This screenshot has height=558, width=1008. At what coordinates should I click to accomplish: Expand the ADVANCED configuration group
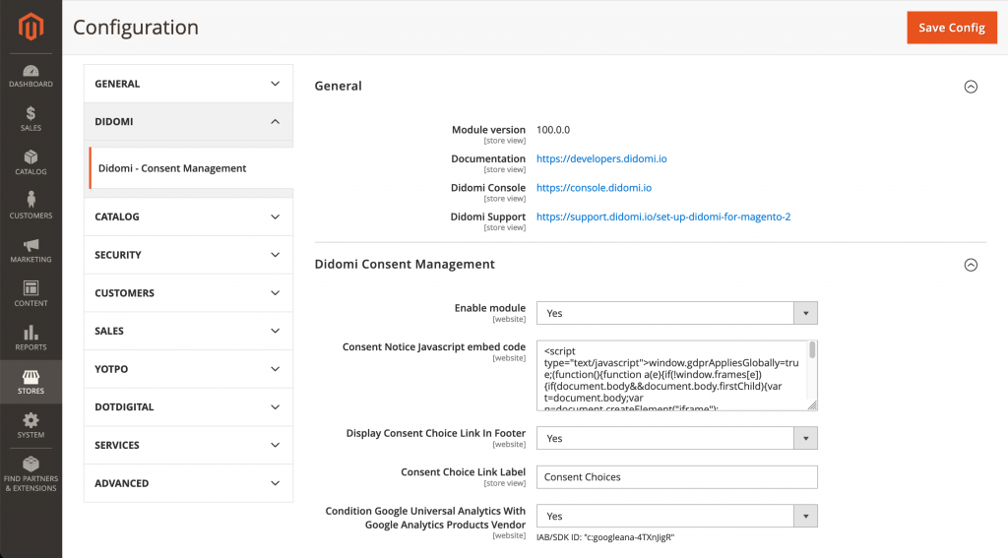tap(188, 483)
